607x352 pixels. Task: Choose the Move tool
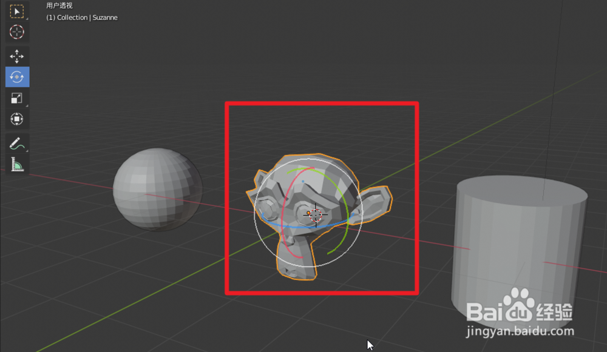coord(16,56)
